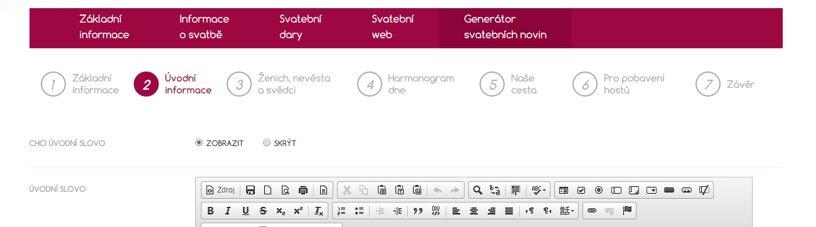The width and height of the screenshot is (816, 227).
Task: Insert a Hidden Field icon
Action: click(x=704, y=190)
